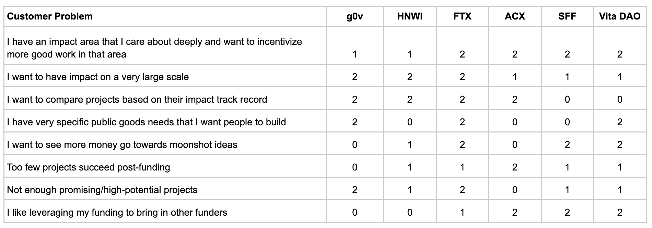The width and height of the screenshot is (652, 228).
Task: Select the Customer Problem header cell
Action: (165, 16)
